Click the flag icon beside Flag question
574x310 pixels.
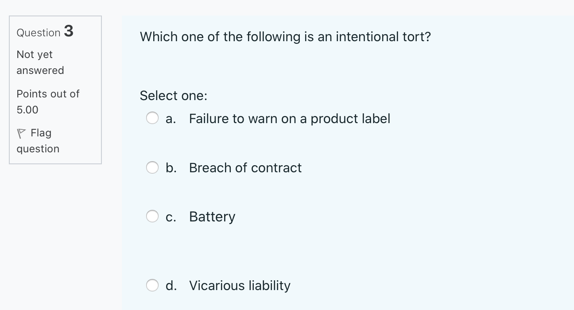(x=21, y=132)
